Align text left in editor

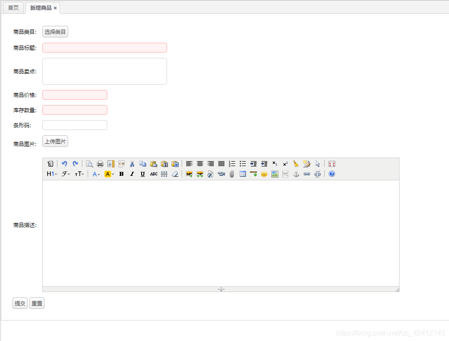click(189, 164)
